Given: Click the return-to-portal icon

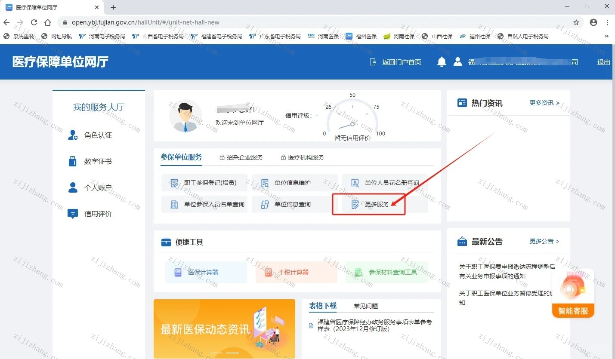Looking at the screenshot, I should pos(373,62).
